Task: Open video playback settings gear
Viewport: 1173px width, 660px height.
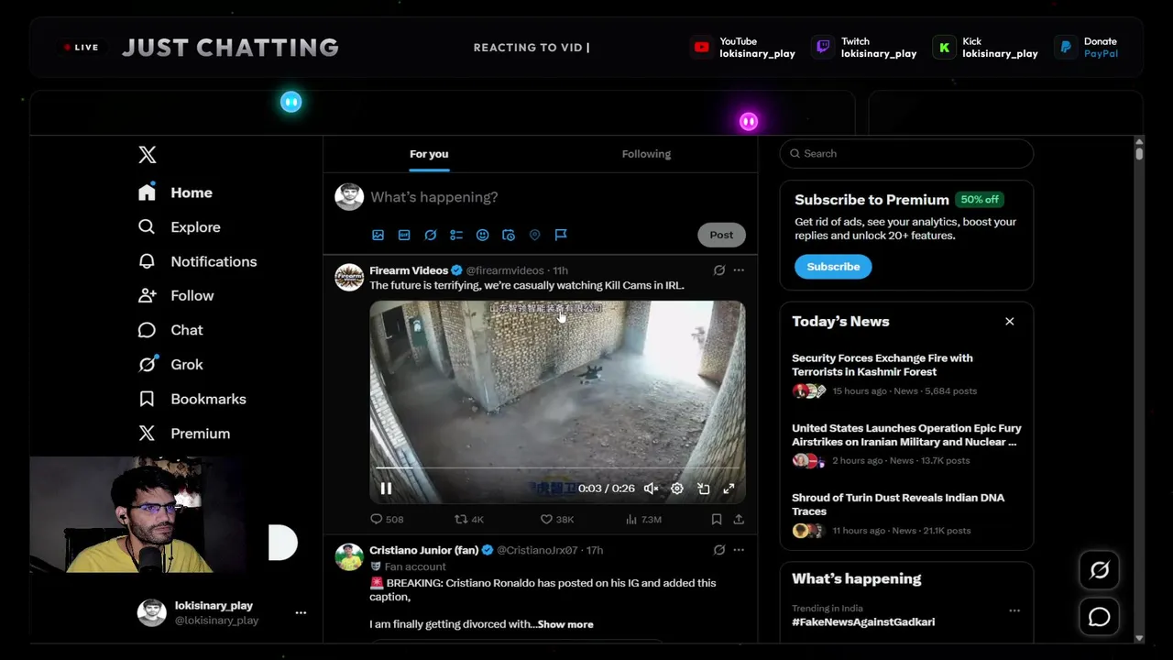Action: (x=677, y=489)
